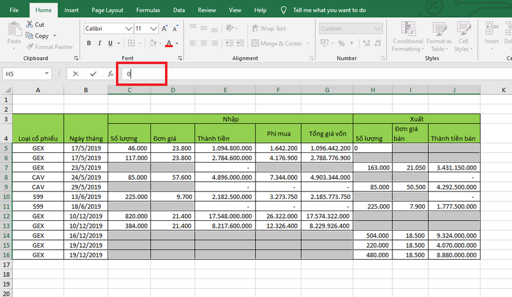Click the Copy icon in Clipboard

point(29,36)
